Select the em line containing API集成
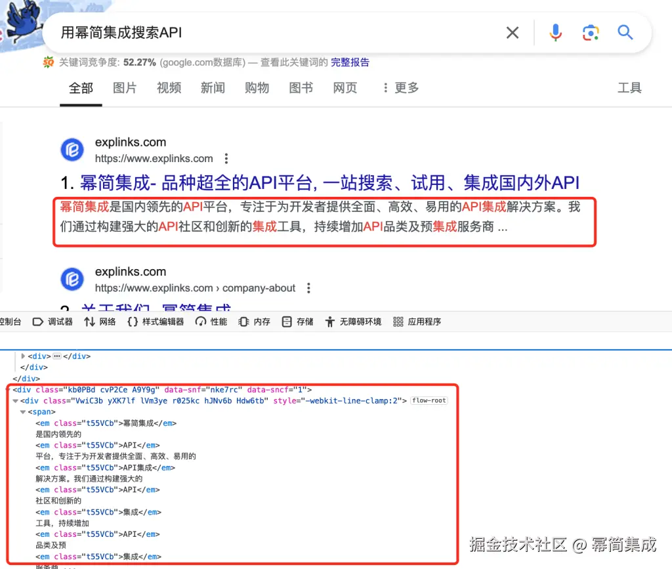Viewport: 672px width, 569px height. click(x=106, y=468)
